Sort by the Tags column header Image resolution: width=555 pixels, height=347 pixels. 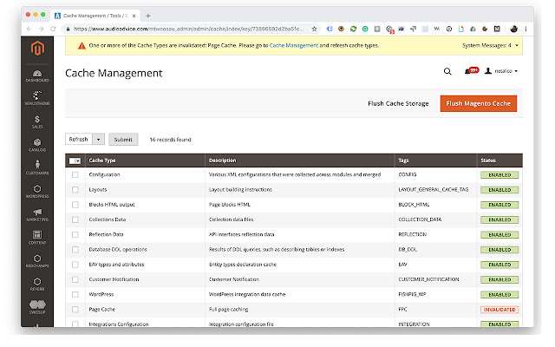(403, 160)
